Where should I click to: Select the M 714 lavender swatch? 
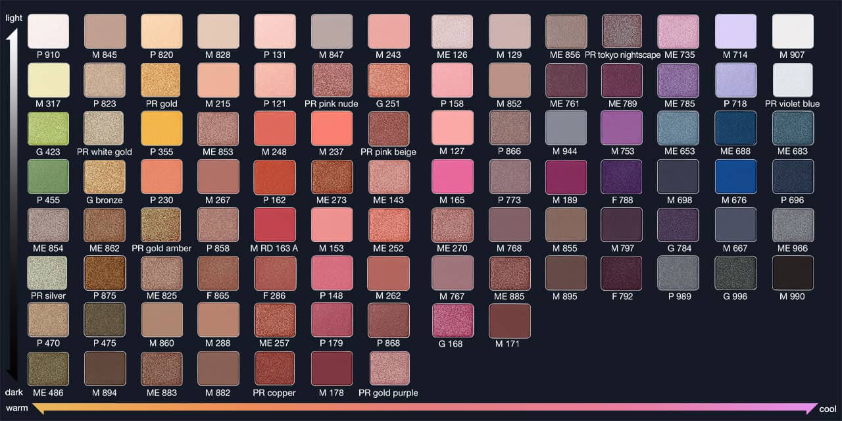coord(735,31)
